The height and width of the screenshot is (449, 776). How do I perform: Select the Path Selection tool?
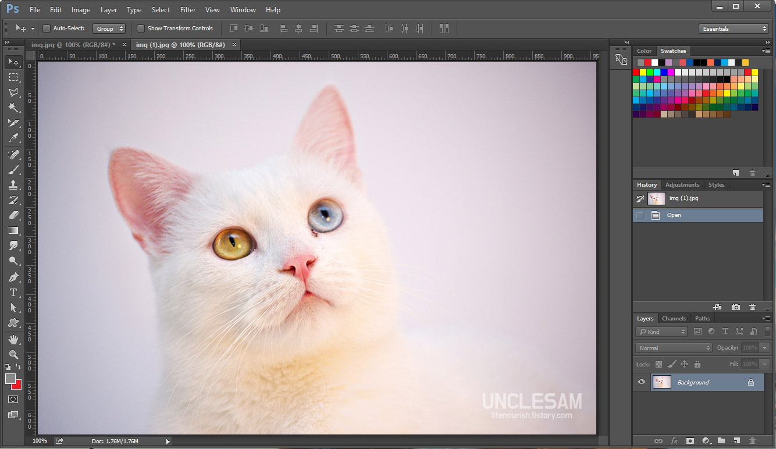tap(13, 308)
